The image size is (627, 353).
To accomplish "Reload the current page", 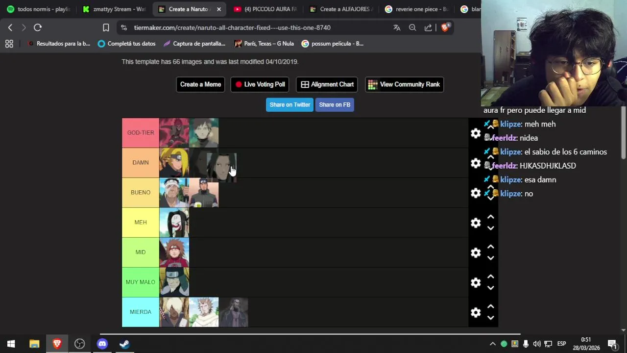I will pyautogui.click(x=38, y=27).
